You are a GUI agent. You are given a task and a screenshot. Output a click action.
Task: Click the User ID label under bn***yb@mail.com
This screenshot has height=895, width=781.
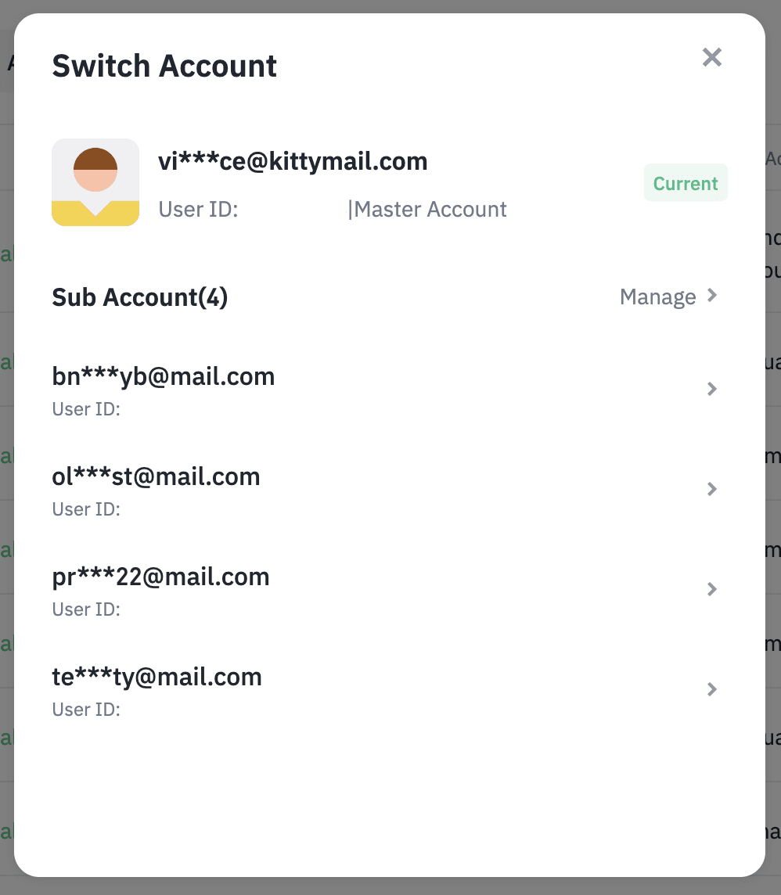(x=86, y=409)
